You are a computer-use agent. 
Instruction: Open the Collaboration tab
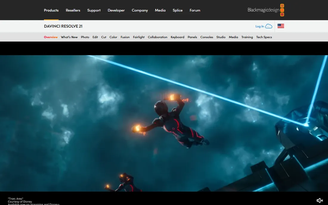pos(157,37)
